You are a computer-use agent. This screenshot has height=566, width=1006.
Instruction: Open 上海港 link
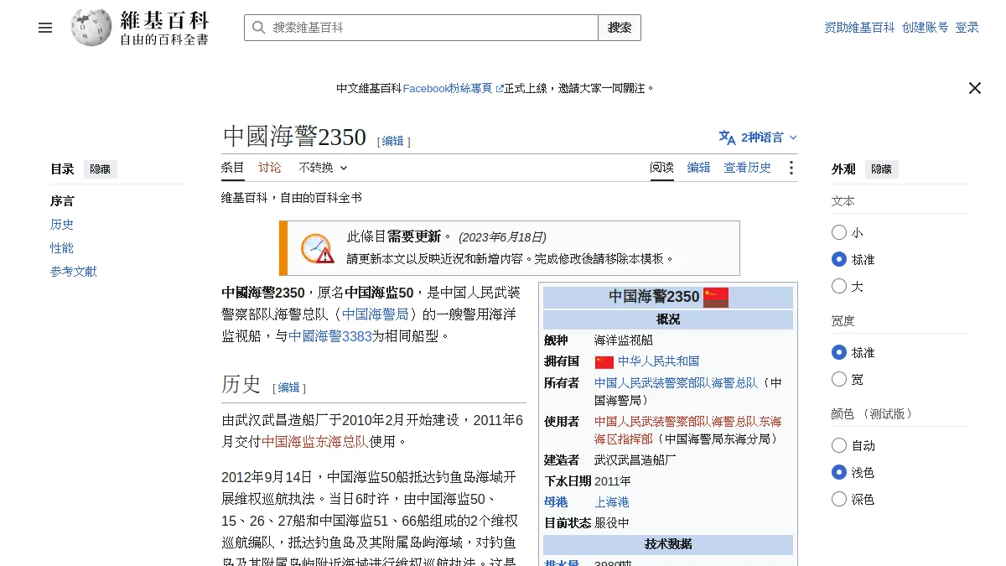pos(612,502)
